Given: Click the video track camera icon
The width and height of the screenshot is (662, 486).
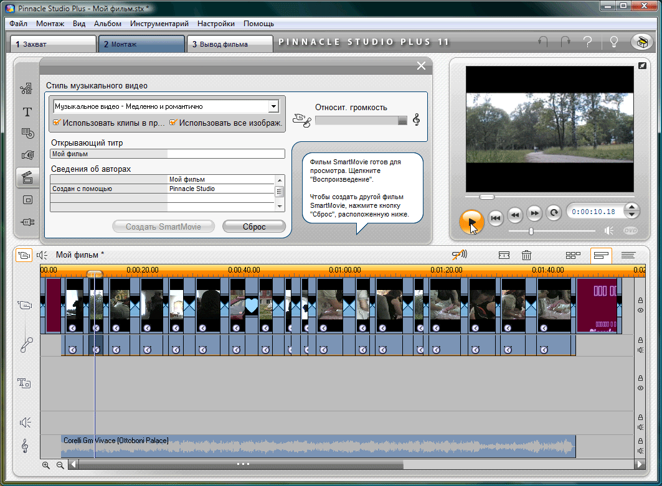Looking at the screenshot, I should pyautogui.click(x=25, y=304).
